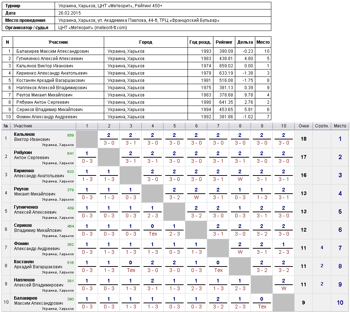Click the Место header in the crosstable
The width and height of the screenshot is (350, 312).
coord(340,126)
